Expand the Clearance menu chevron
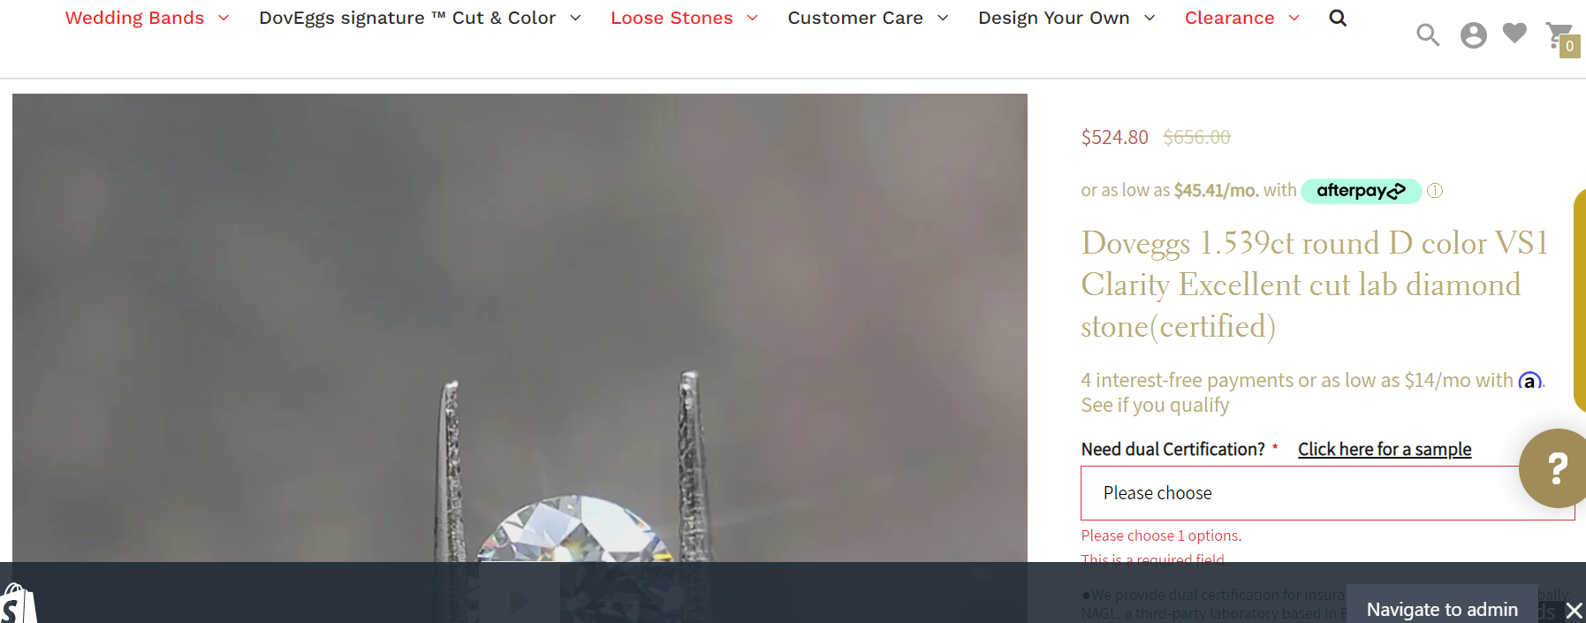 point(1294,19)
